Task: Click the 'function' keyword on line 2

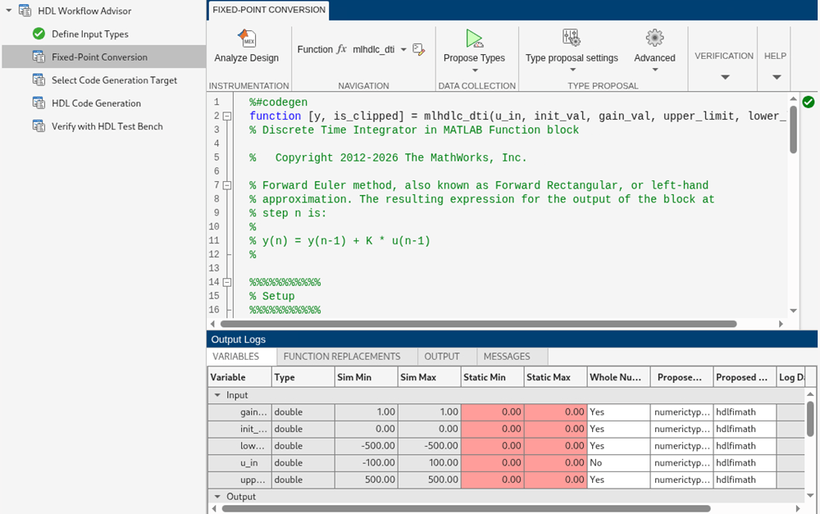Action: pos(275,116)
